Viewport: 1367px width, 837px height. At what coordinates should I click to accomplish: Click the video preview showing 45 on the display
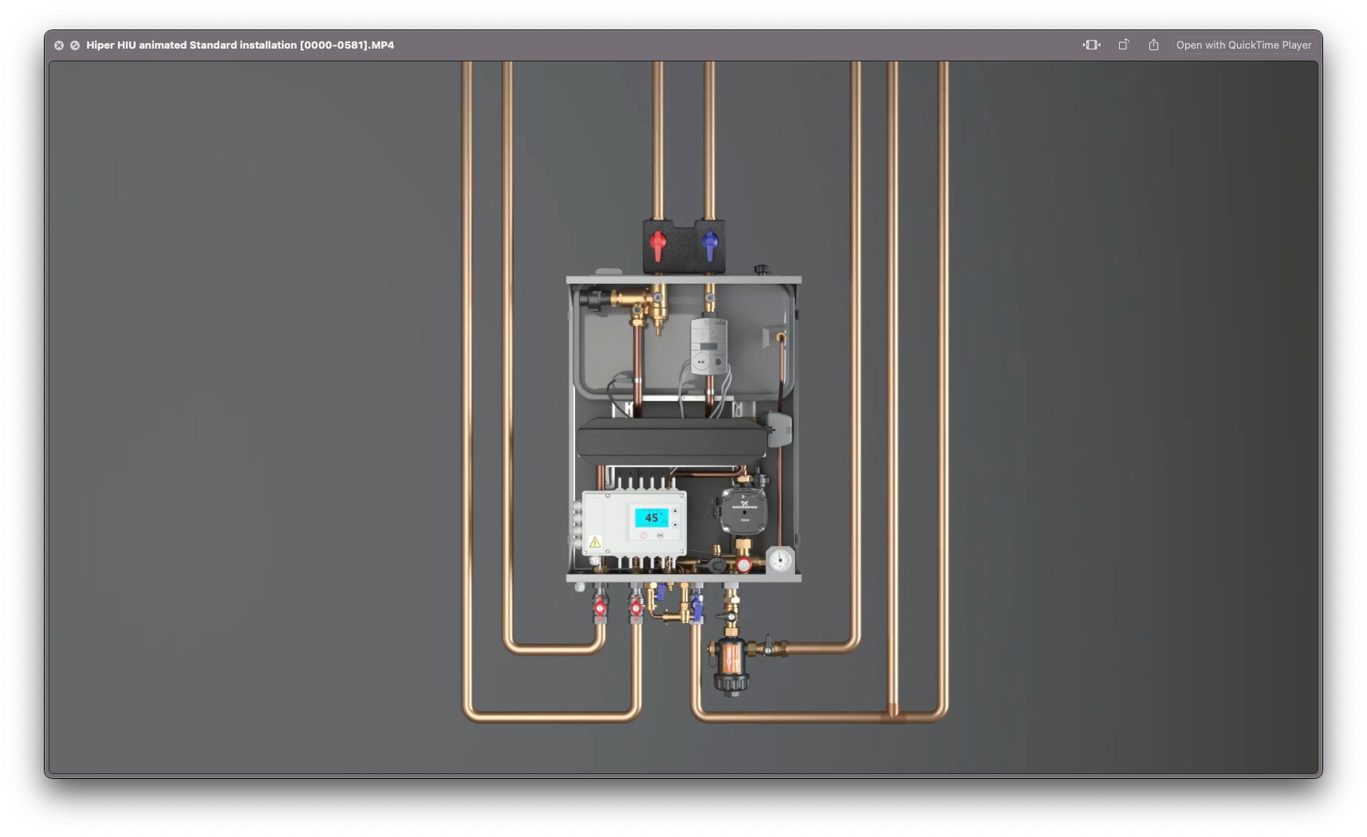[x=683, y=417]
